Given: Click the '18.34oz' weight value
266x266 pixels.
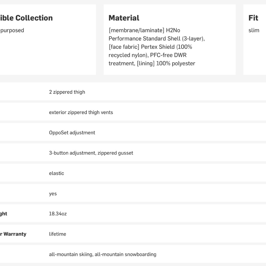Looking at the screenshot, I should 58,214.
